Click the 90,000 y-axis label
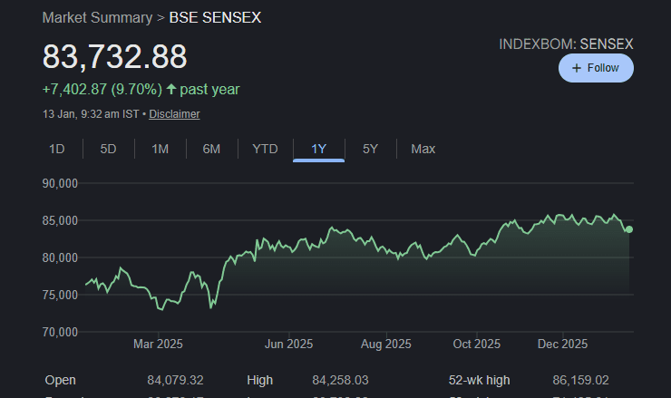This screenshot has height=398, width=671. (60, 184)
